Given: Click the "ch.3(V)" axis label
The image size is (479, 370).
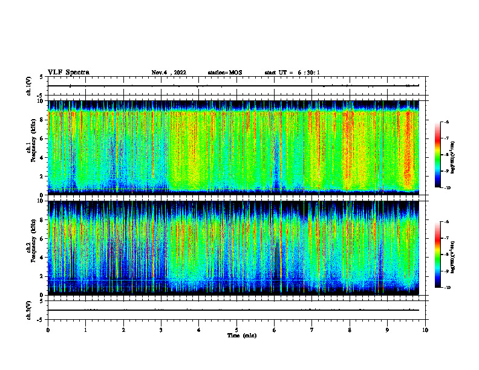Looking at the screenshot, I should pos(29,311).
